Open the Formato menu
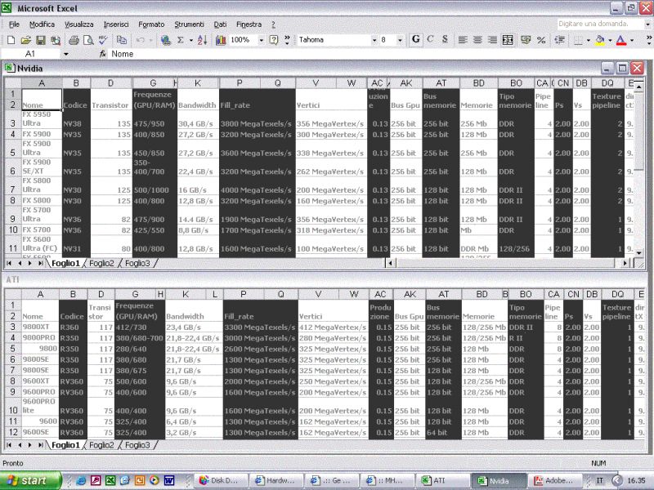654x490 pixels. coord(151,24)
